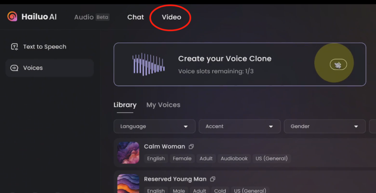Click the voice clone create pill button
Image resolution: width=376 pixels, height=193 pixels.
click(x=338, y=64)
